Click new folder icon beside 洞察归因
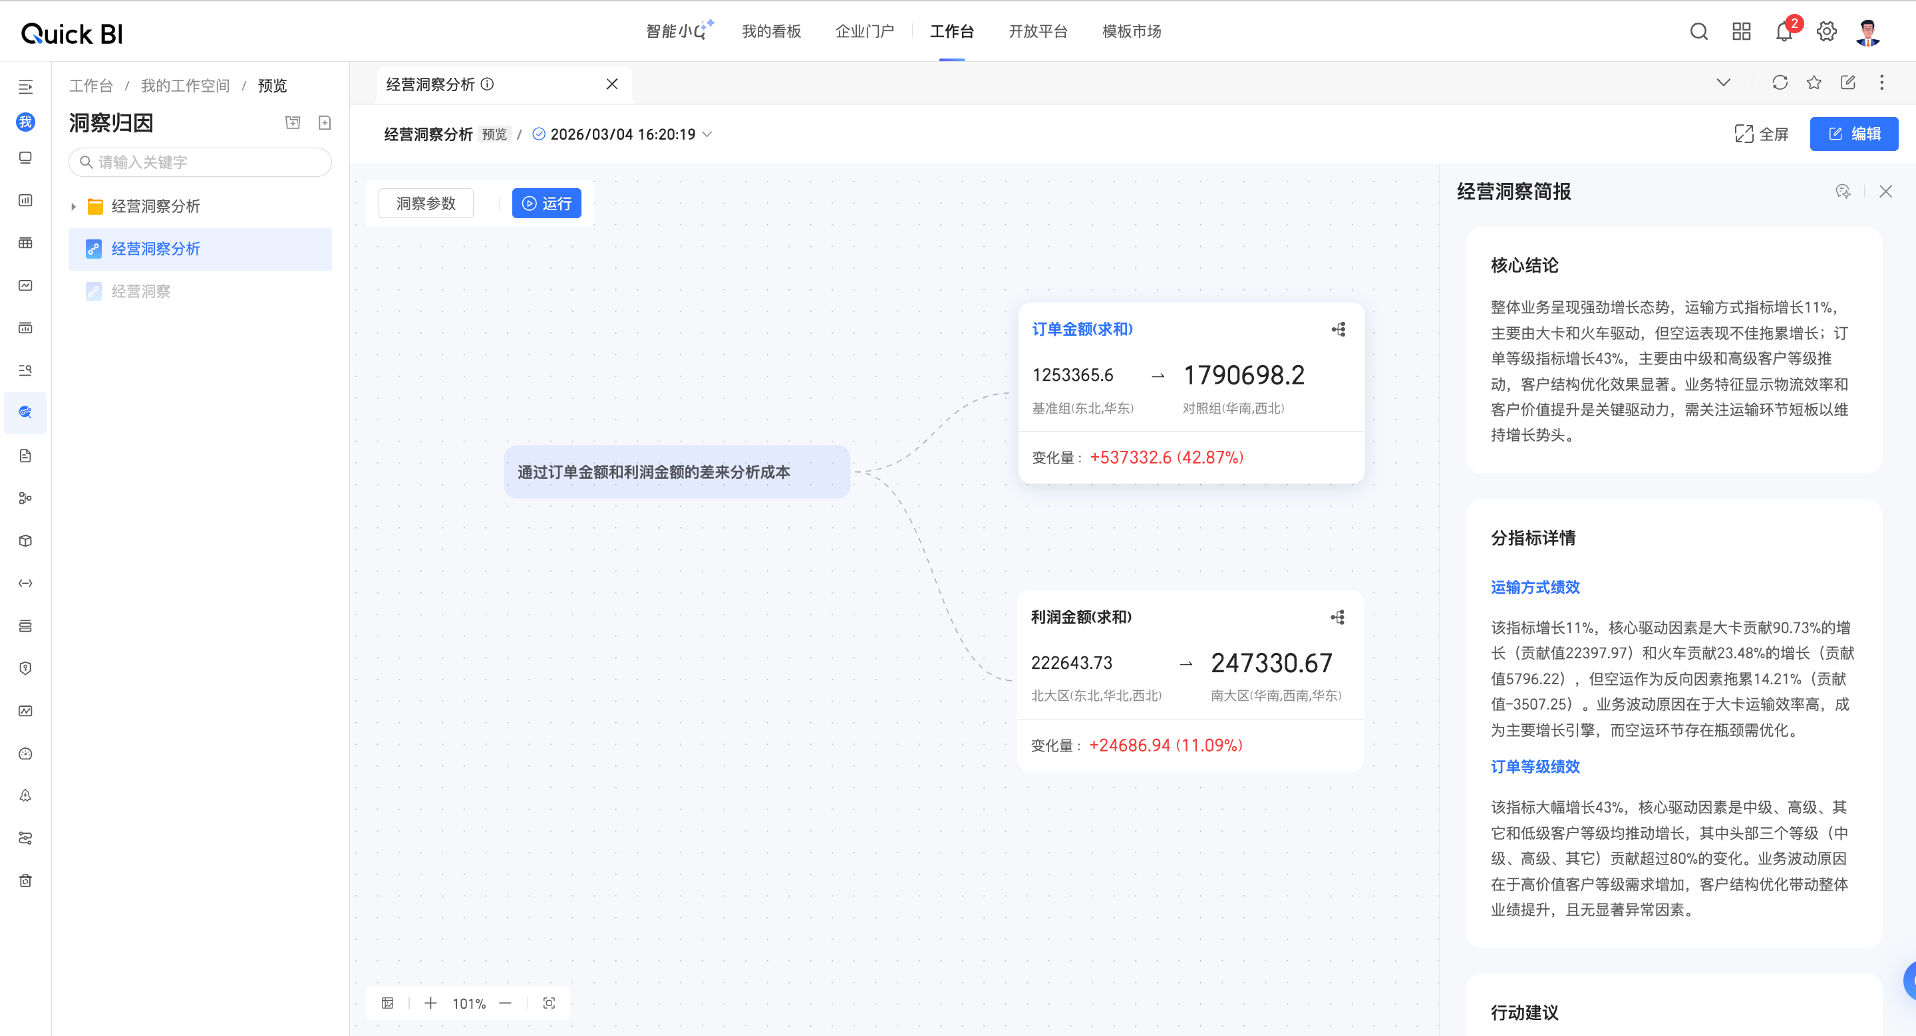The width and height of the screenshot is (1916, 1036). coord(293,122)
